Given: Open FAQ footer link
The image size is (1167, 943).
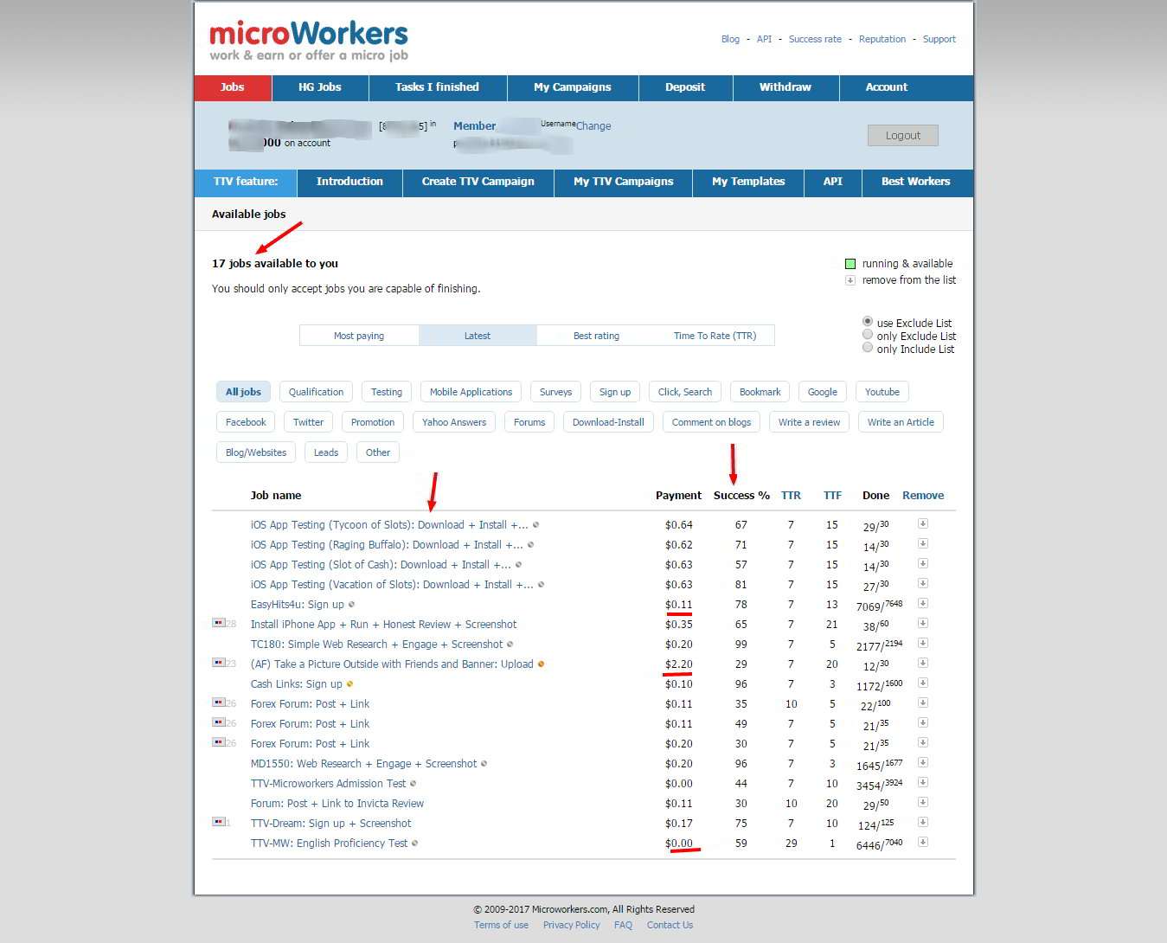Looking at the screenshot, I should pos(623,925).
